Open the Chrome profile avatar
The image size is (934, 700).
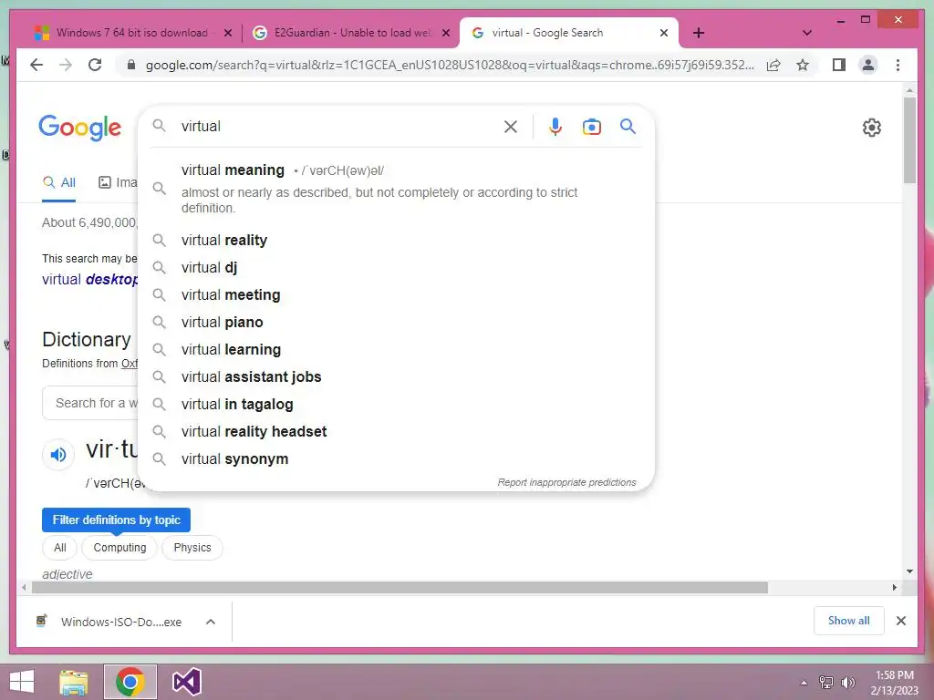868,65
